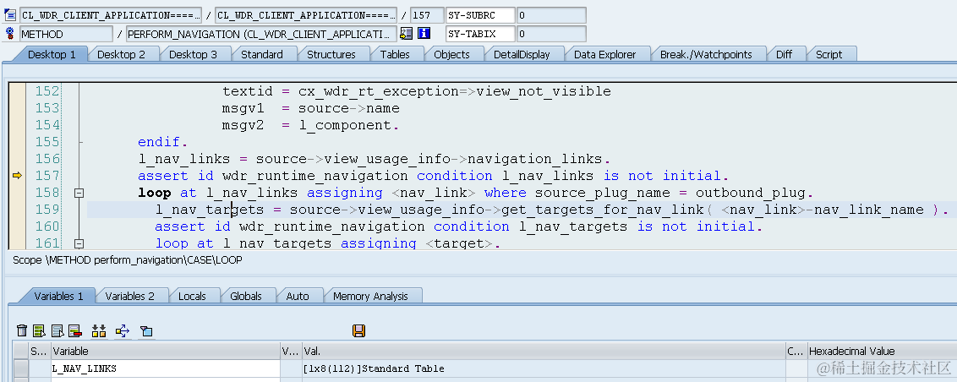
Task: Click line number 152 in the code editor
Action: [x=47, y=91]
